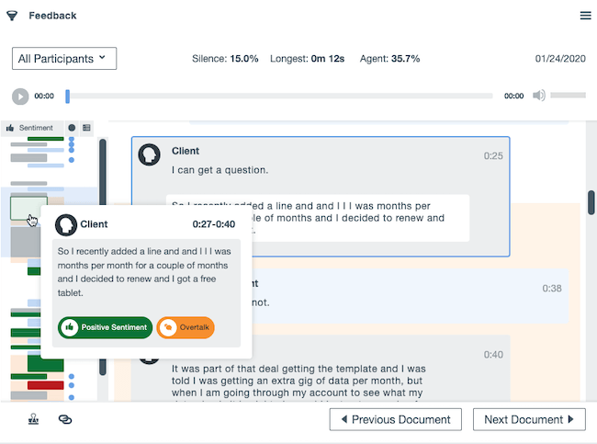597x444 pixels.
Task: Mute audio with the speaker icon
Action: click(x=539, y=96)
